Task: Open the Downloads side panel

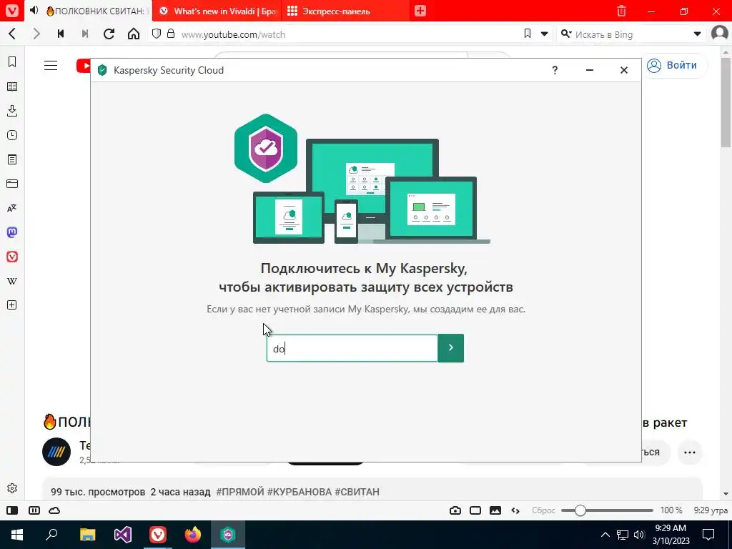Action: [12, 111]
